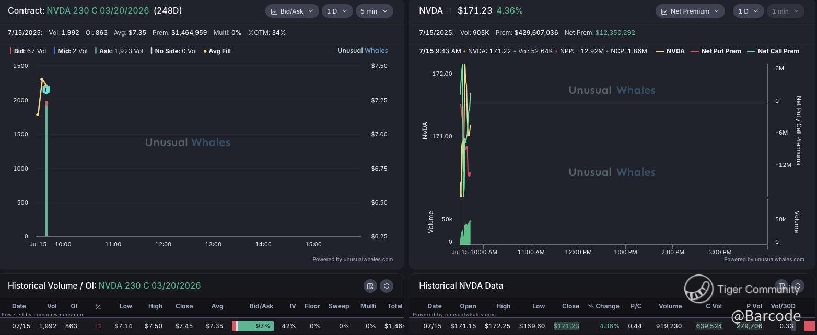Screen dimensions: 817x335
Task: Click the Net Prem $12,350,292 value
Action: (x=615, y=33)
